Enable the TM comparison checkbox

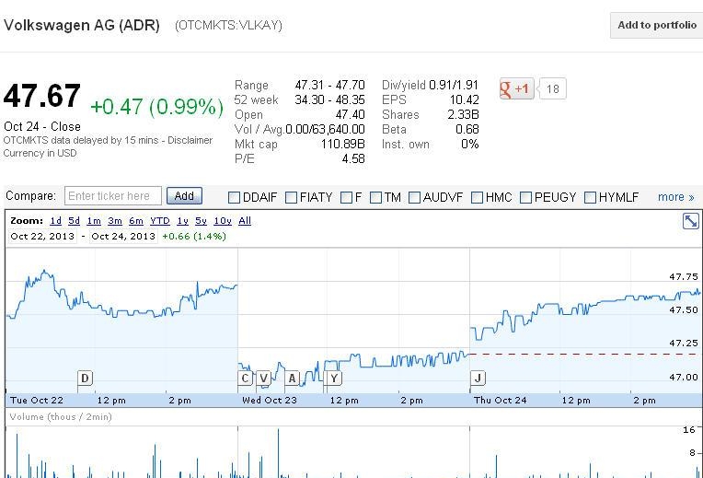click(x=375, y=197)
